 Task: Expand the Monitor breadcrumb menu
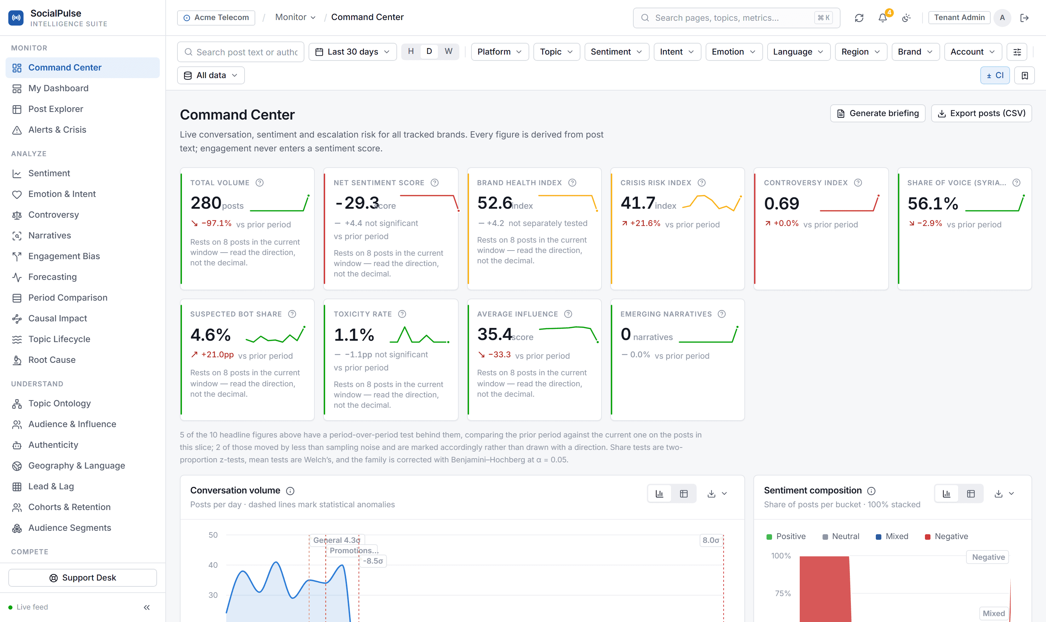tap(295, 17)
